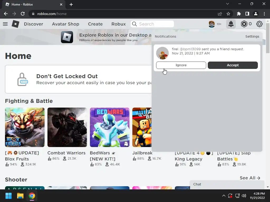Open the Chat panel
Image resolution: width=270 pixels, height=202 pixels.
[x=227, y=185]
